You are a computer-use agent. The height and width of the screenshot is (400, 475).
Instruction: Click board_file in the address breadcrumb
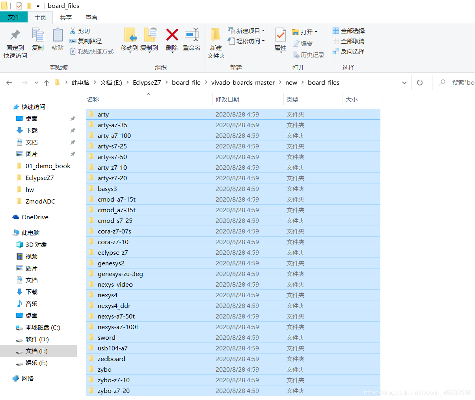click(x=186, y=83)
